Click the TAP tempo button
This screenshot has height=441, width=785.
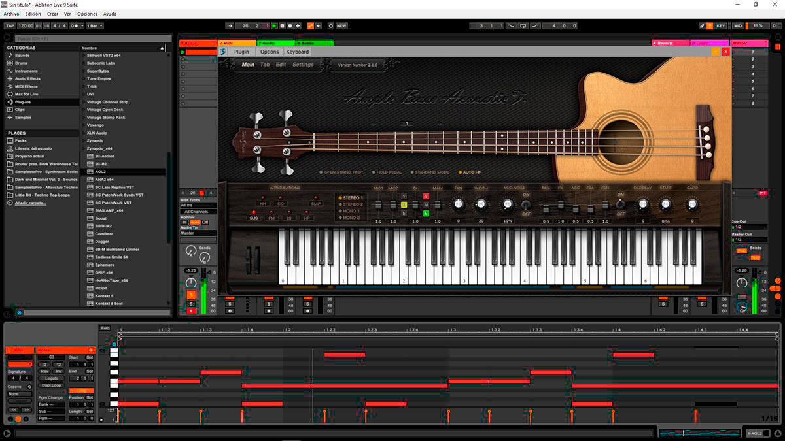point(10,25)
